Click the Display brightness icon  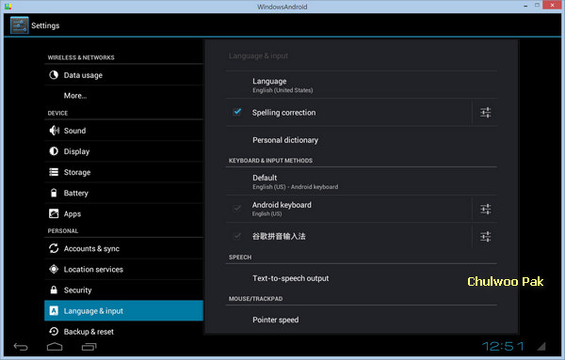(x=54, y=151)
